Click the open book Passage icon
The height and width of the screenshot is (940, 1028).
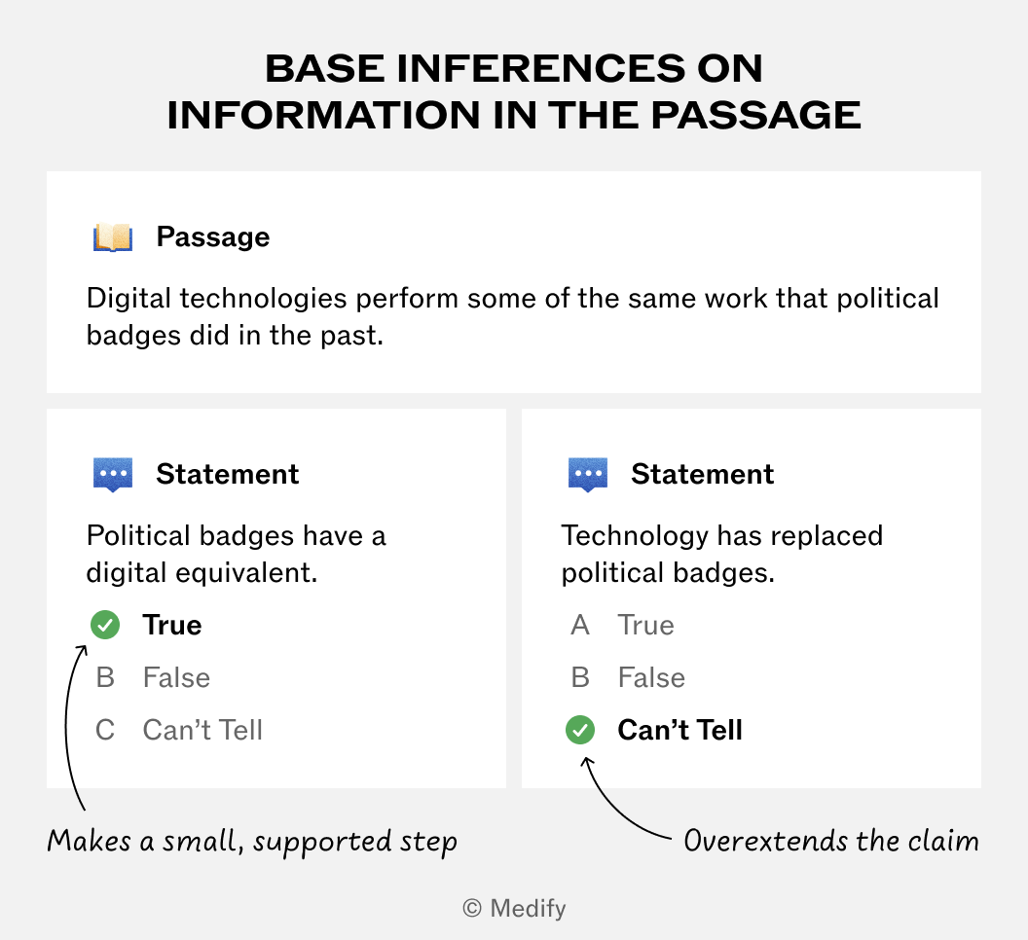[113, 237]
